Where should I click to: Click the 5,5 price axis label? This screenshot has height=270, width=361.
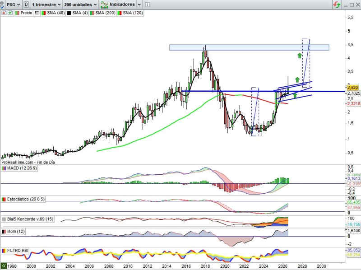point(350,18)
